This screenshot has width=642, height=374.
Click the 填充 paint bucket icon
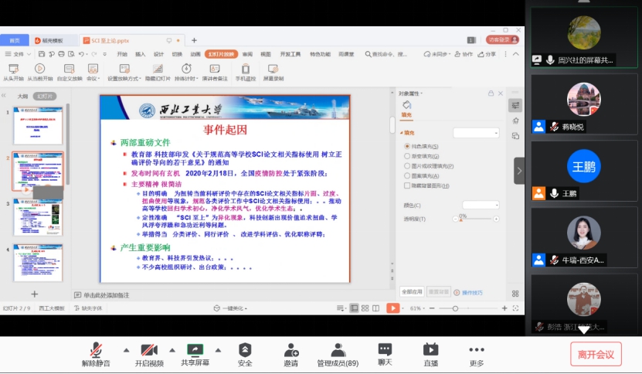pyautogui.click(x=406, y=105)
